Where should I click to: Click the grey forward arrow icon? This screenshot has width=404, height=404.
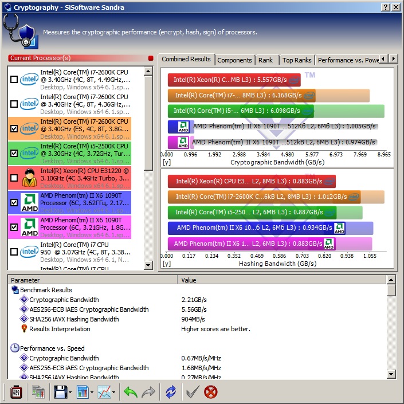pyautogui.click(x=148, y=392)
